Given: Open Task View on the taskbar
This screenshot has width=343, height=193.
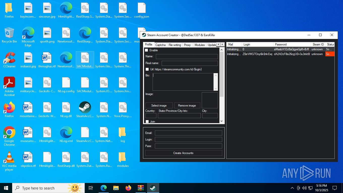Looking at the screenshot, I should 91,188.
